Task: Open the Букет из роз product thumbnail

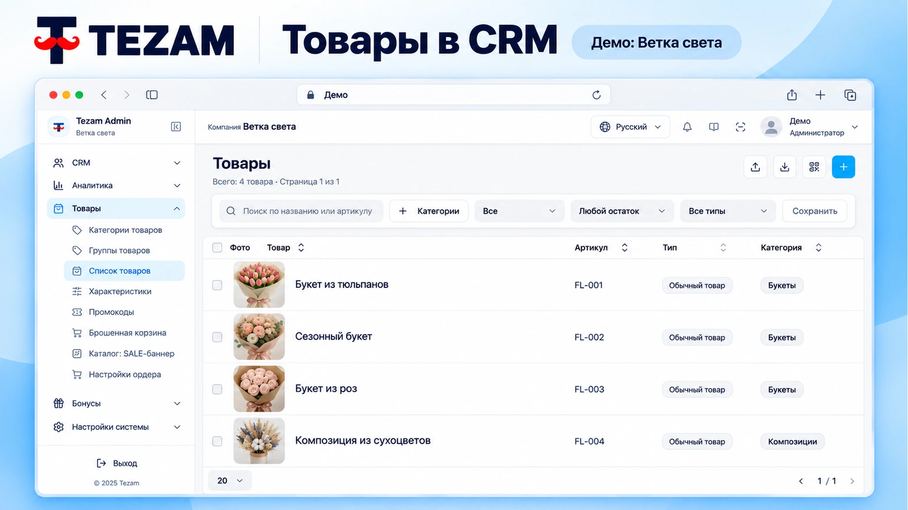Action: point(259,389)
